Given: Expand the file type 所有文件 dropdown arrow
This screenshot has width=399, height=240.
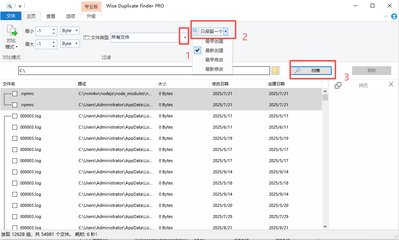Looking at the screenshot, I should coord(185,37).
